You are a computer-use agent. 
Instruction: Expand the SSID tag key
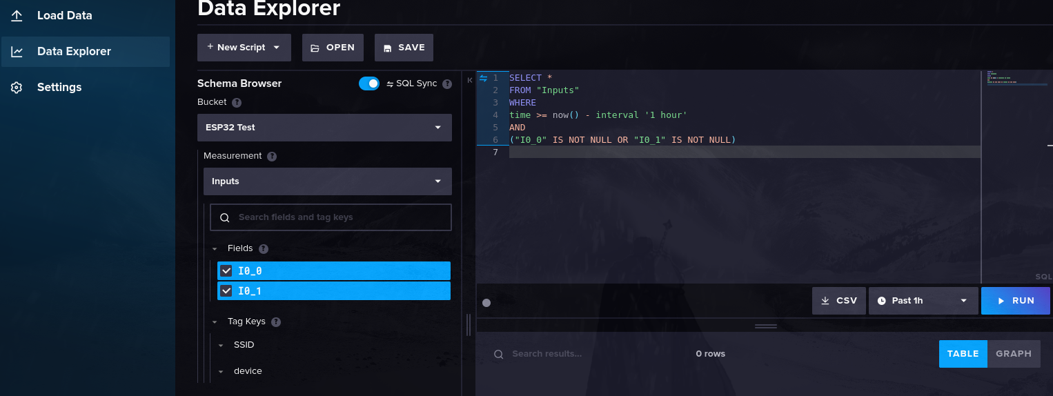(x=221, y=345)
